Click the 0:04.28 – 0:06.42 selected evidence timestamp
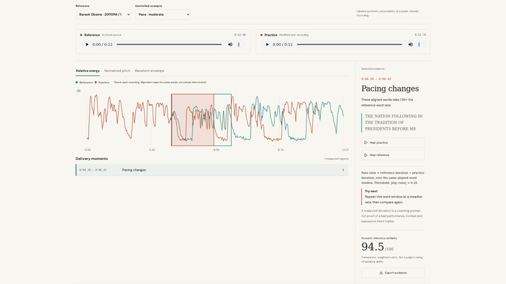Viewport: 506px width, 284px height. point(376,79)
